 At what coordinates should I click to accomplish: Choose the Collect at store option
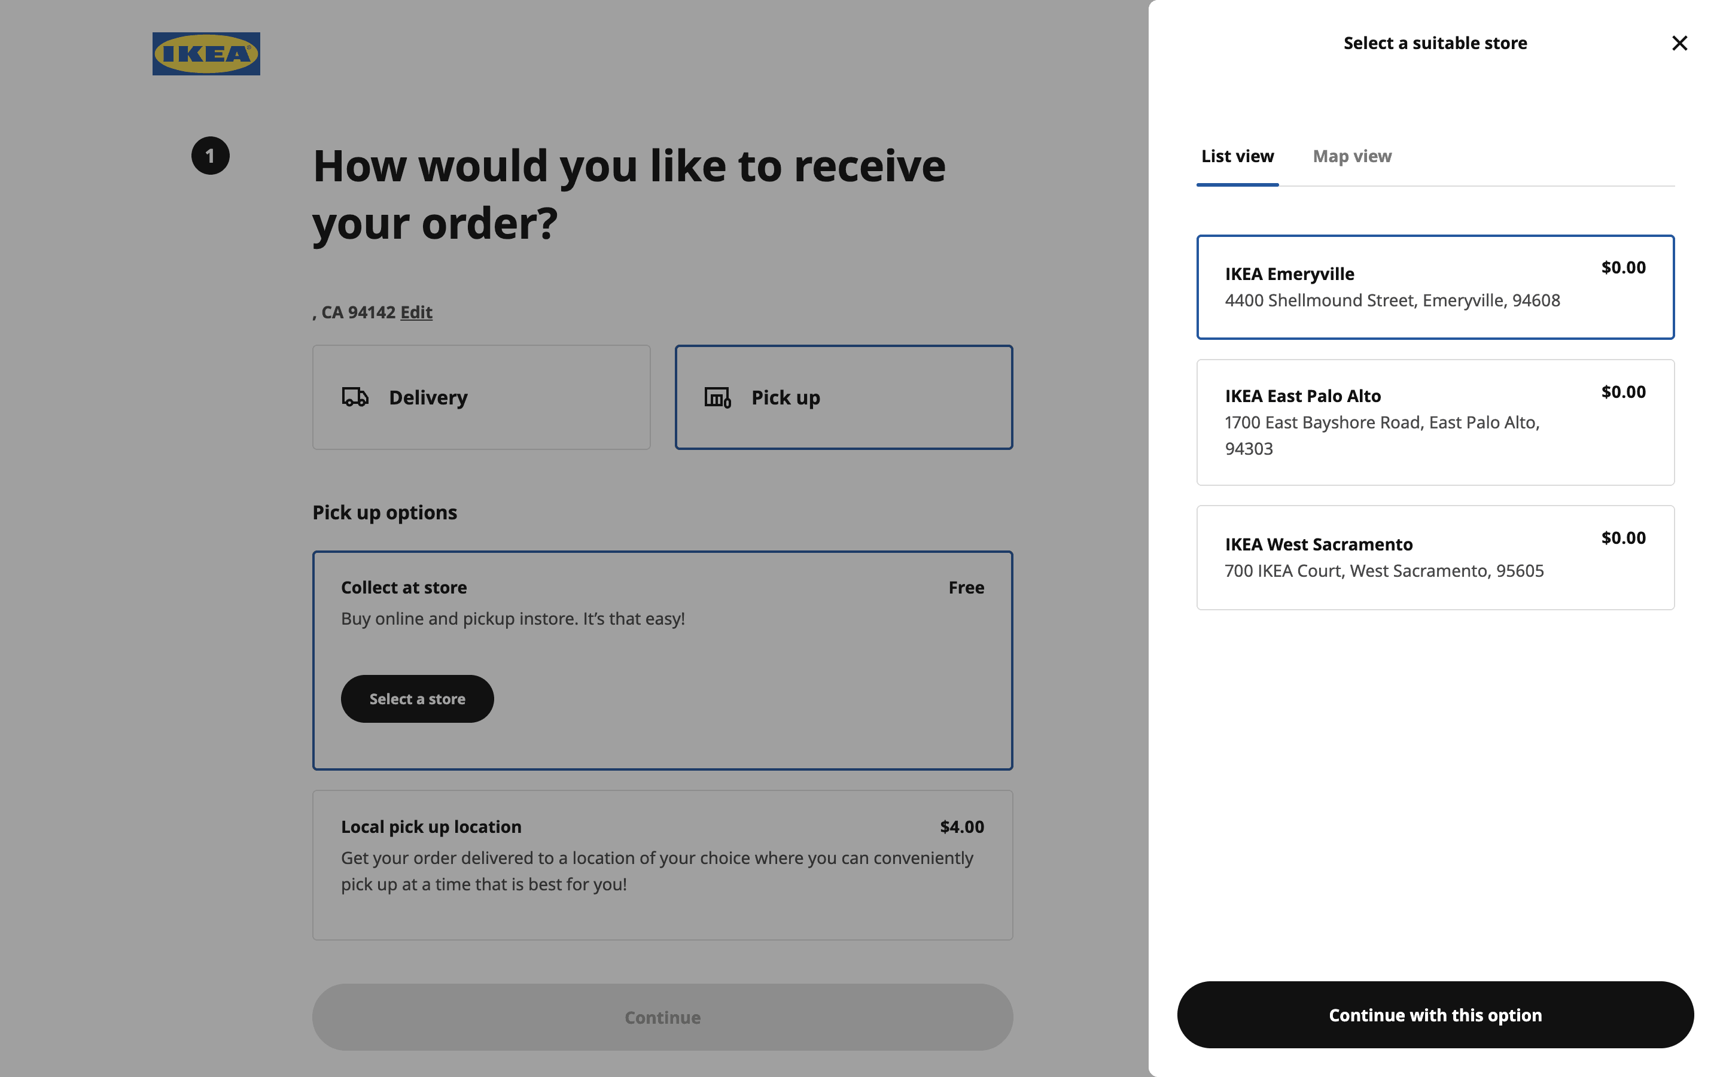click(x=662, y=606)
